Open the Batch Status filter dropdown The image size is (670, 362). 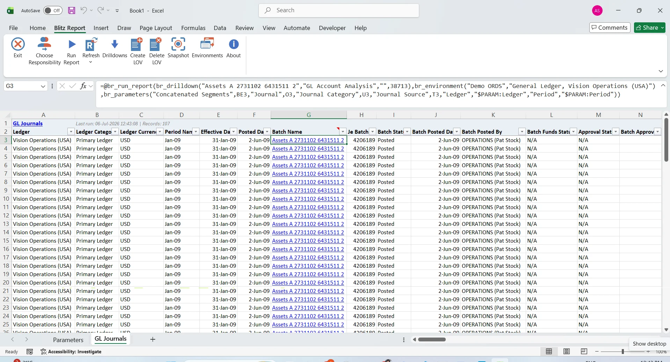[x=407, y=132]
